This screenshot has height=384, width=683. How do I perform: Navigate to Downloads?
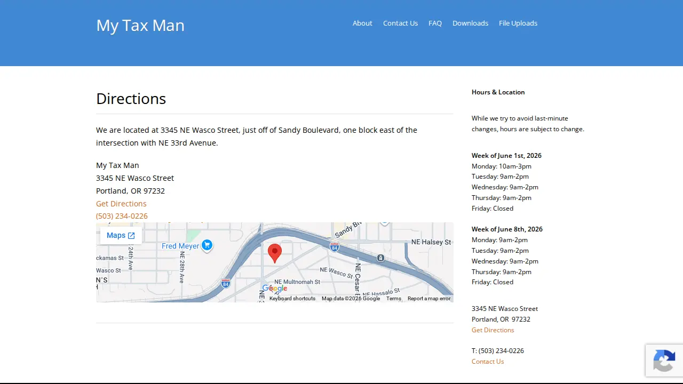point(470,23)
